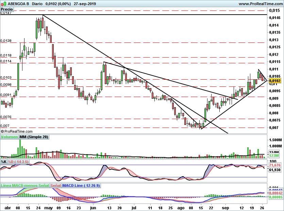This screenshot has width=284, height=211.
Task: Click the 0,0128 level label
Action: pyautogui.click(x=6, y=40)
